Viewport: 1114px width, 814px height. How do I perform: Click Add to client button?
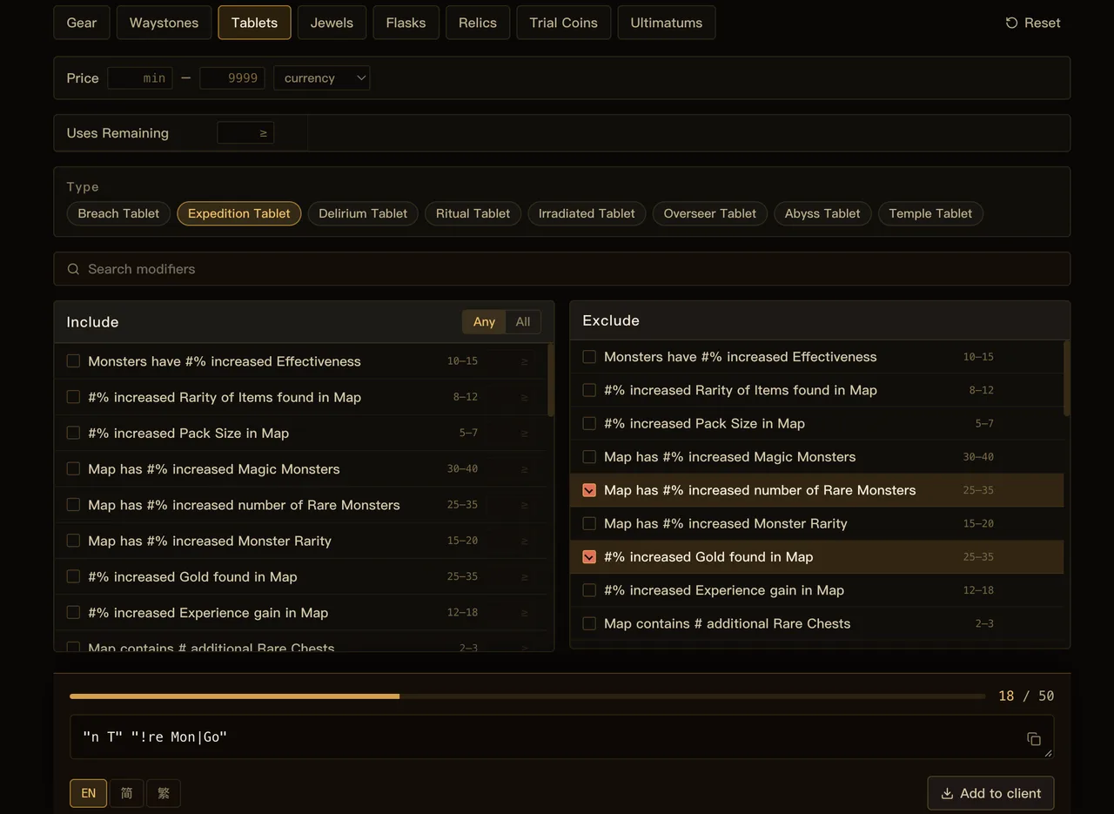coord(990,793)
